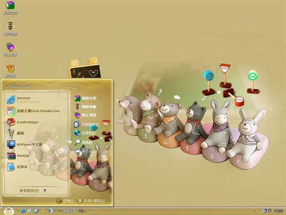The width and height of the screenshot is (286, 215).
Task: Click the Administrator user name header
Action: [x=18, y=86]
